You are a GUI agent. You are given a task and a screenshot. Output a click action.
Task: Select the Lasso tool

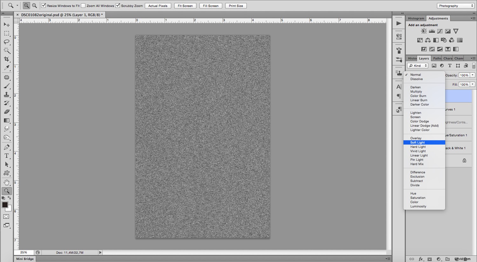(x=6, y=42)
